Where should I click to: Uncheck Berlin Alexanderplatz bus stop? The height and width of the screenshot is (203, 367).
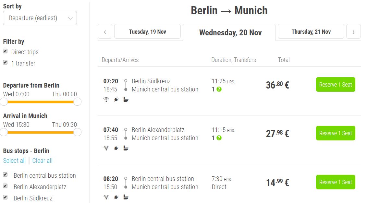point(5,186)
